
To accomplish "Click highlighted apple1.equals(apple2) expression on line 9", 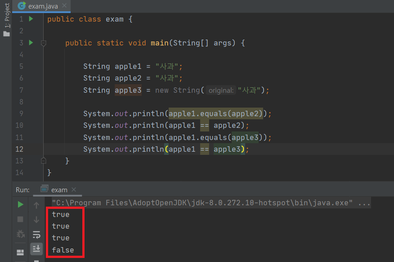I will [x=215, y=113].
